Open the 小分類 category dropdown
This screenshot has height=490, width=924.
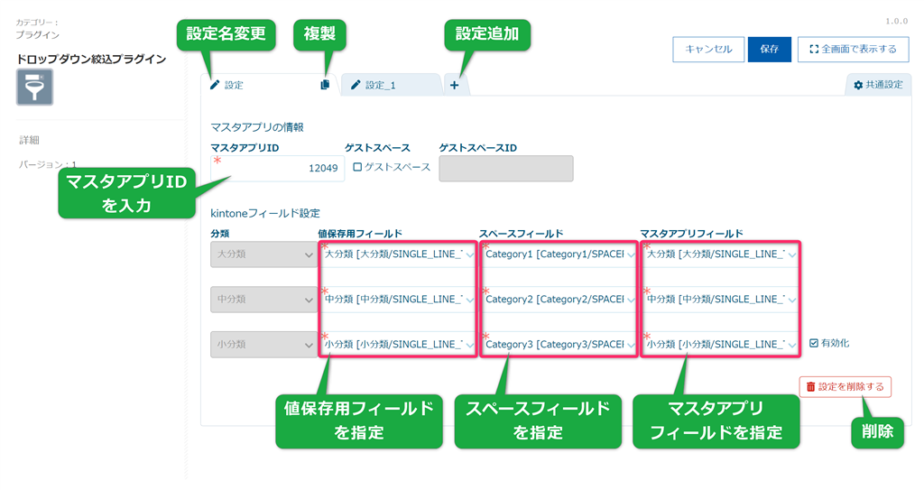pos(263,345)
